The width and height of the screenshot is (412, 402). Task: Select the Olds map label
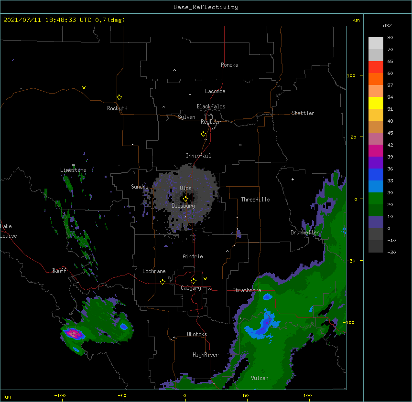pyautogui.click(x=185, y=188)
